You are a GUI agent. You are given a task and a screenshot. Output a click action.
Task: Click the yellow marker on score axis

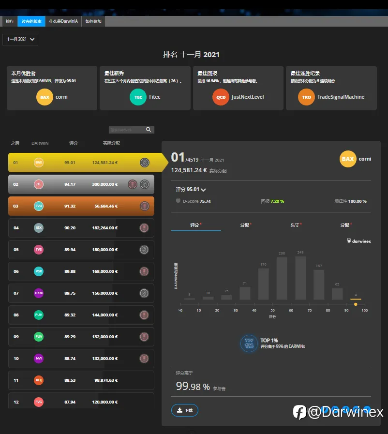pos(356,304)
